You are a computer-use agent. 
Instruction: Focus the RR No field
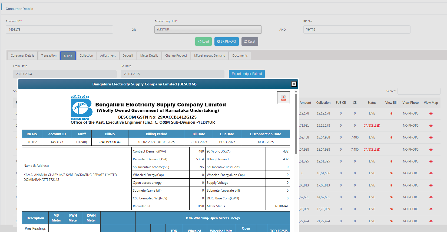[357, 29]
